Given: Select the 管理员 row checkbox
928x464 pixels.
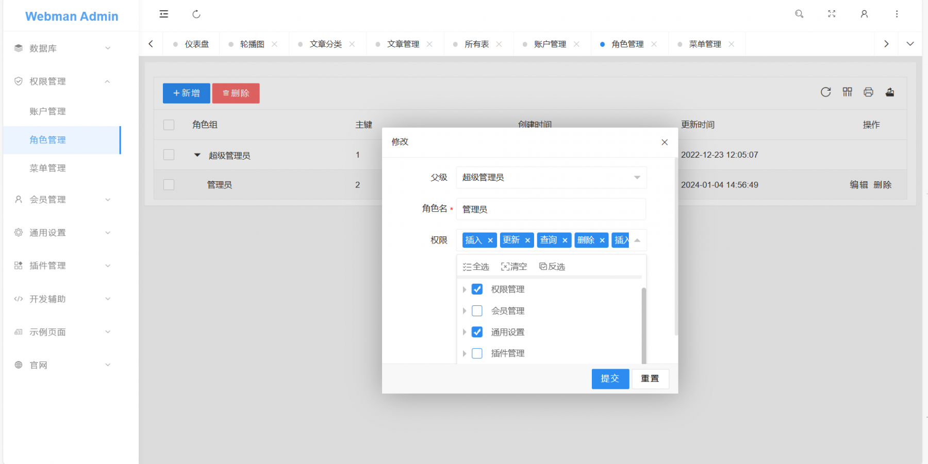Looking at the screenshot, I should point(169,184).
